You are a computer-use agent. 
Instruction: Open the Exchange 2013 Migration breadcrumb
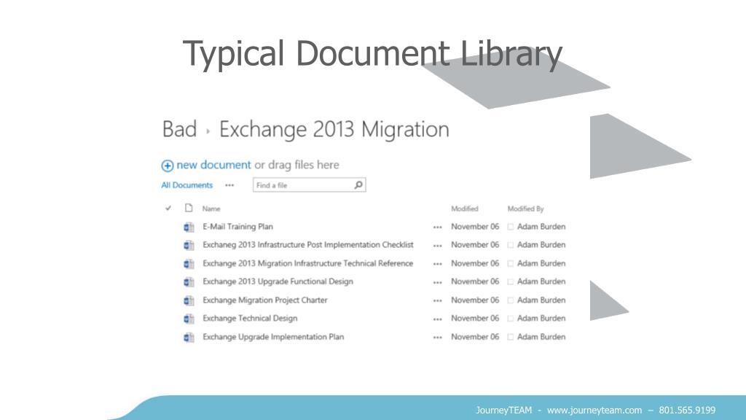pos(334,130)
